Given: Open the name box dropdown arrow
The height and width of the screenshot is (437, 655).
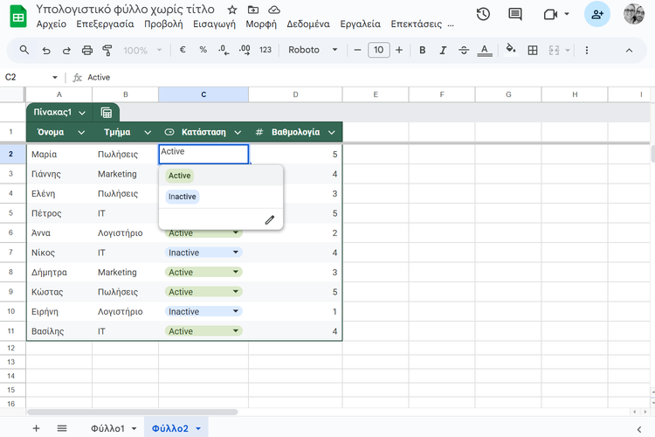Looking at the screenshot, I should pyautogui.click(x=55, y=78).
